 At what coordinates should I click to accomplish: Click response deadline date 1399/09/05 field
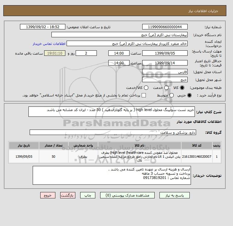165,53
